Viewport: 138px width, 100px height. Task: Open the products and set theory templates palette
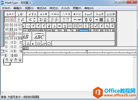88,20
